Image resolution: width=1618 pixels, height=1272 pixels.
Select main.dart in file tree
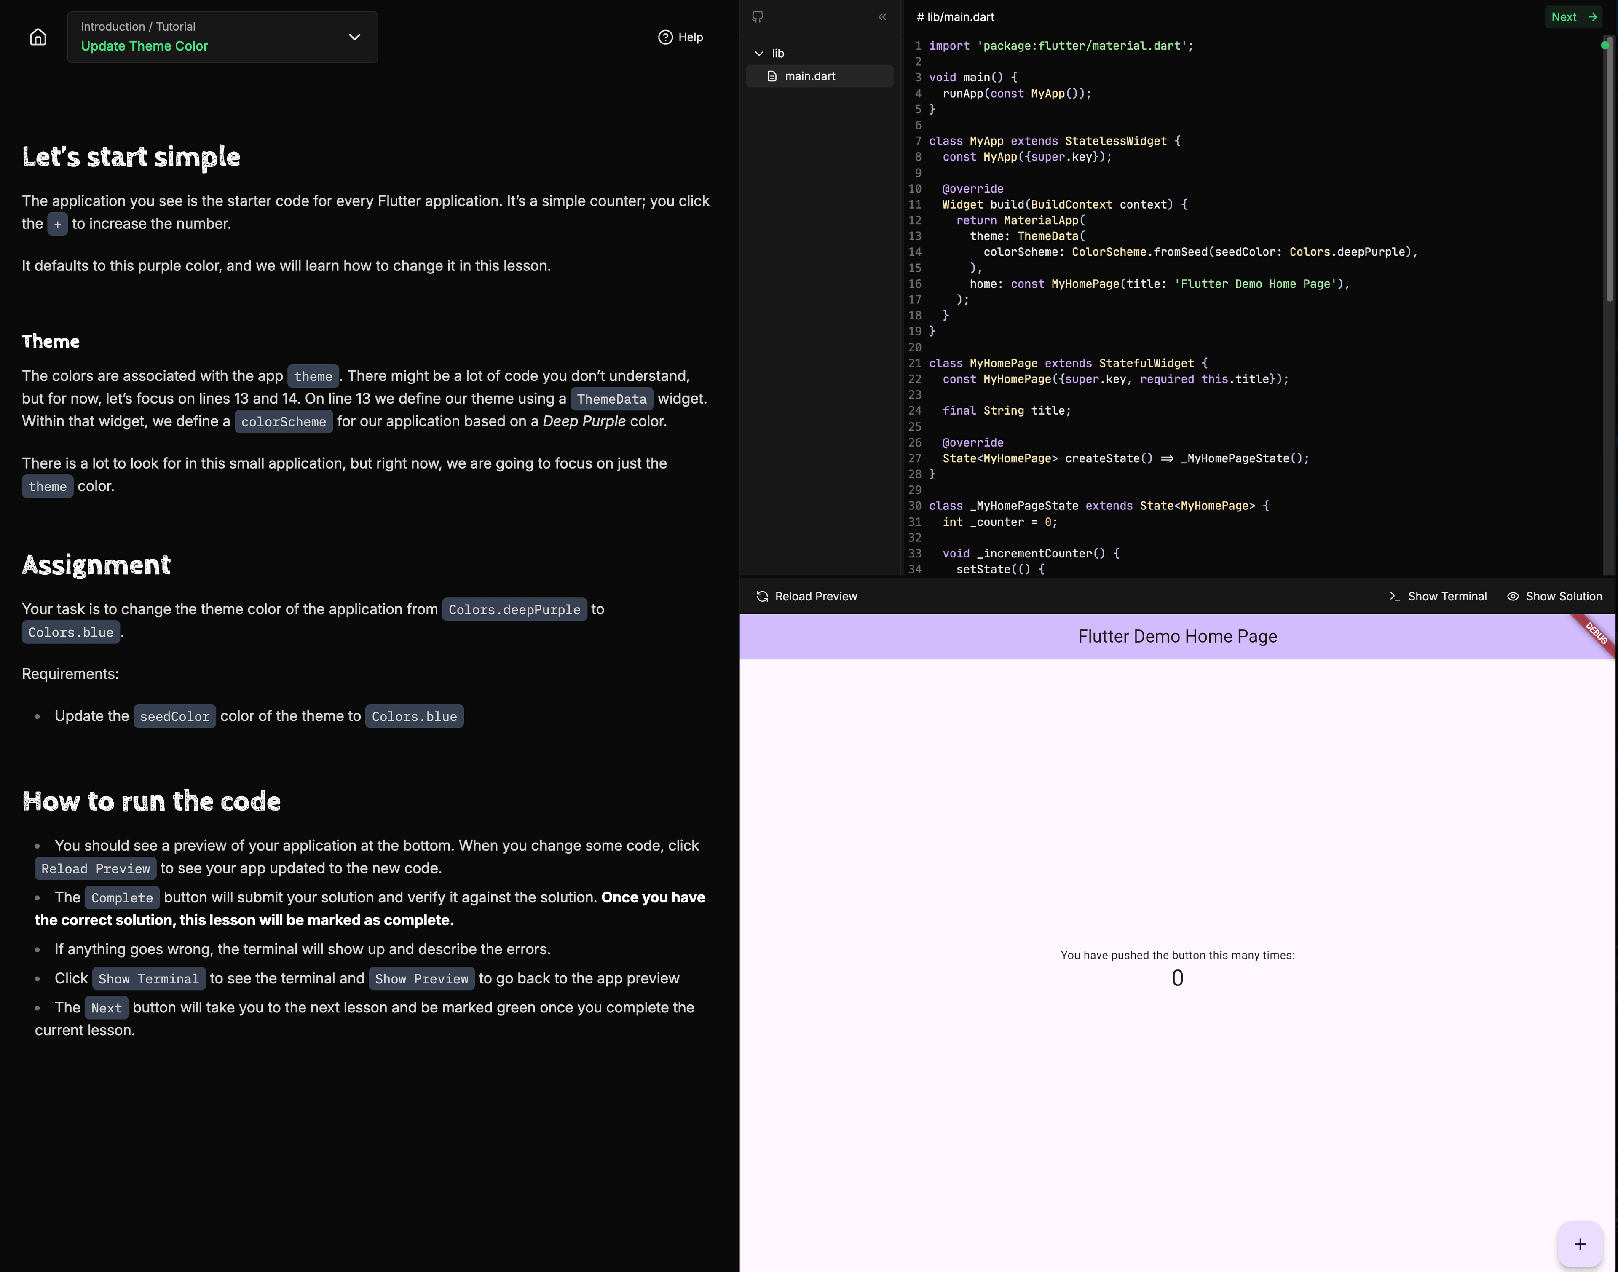(810, 76)
